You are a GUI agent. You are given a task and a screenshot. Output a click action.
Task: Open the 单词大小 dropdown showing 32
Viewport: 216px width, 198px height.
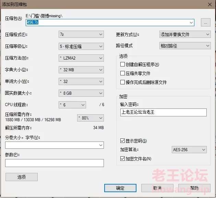(81, 82)
